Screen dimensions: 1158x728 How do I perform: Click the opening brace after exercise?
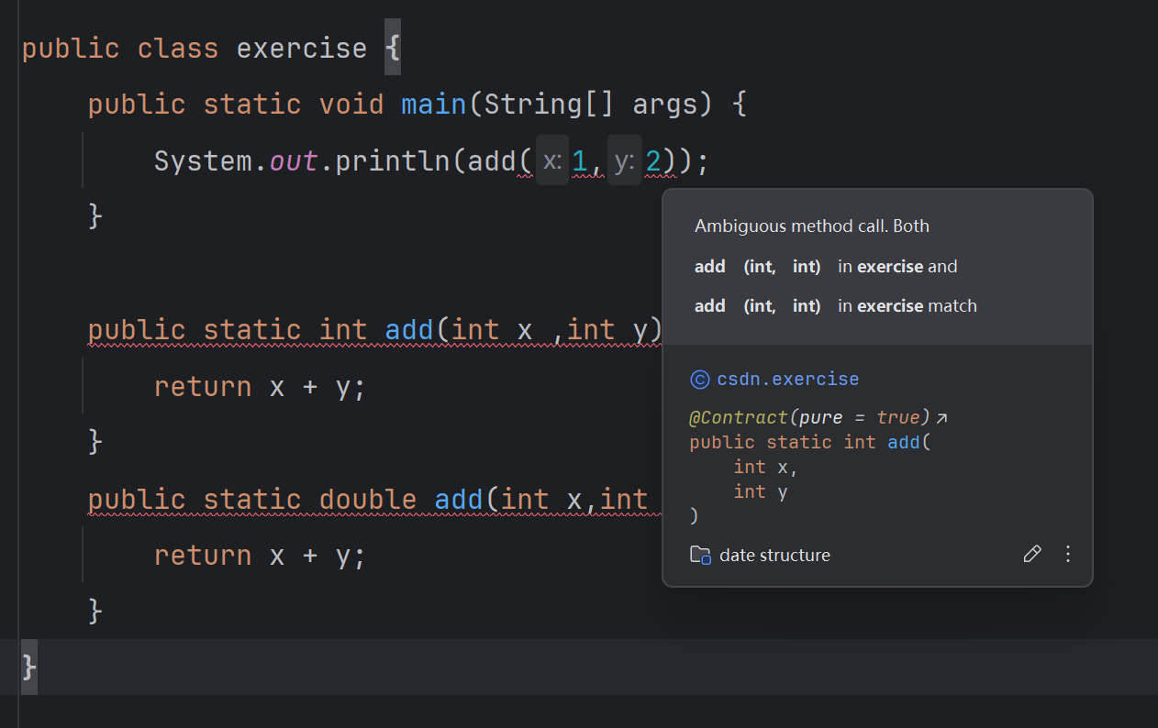(393, 48)
